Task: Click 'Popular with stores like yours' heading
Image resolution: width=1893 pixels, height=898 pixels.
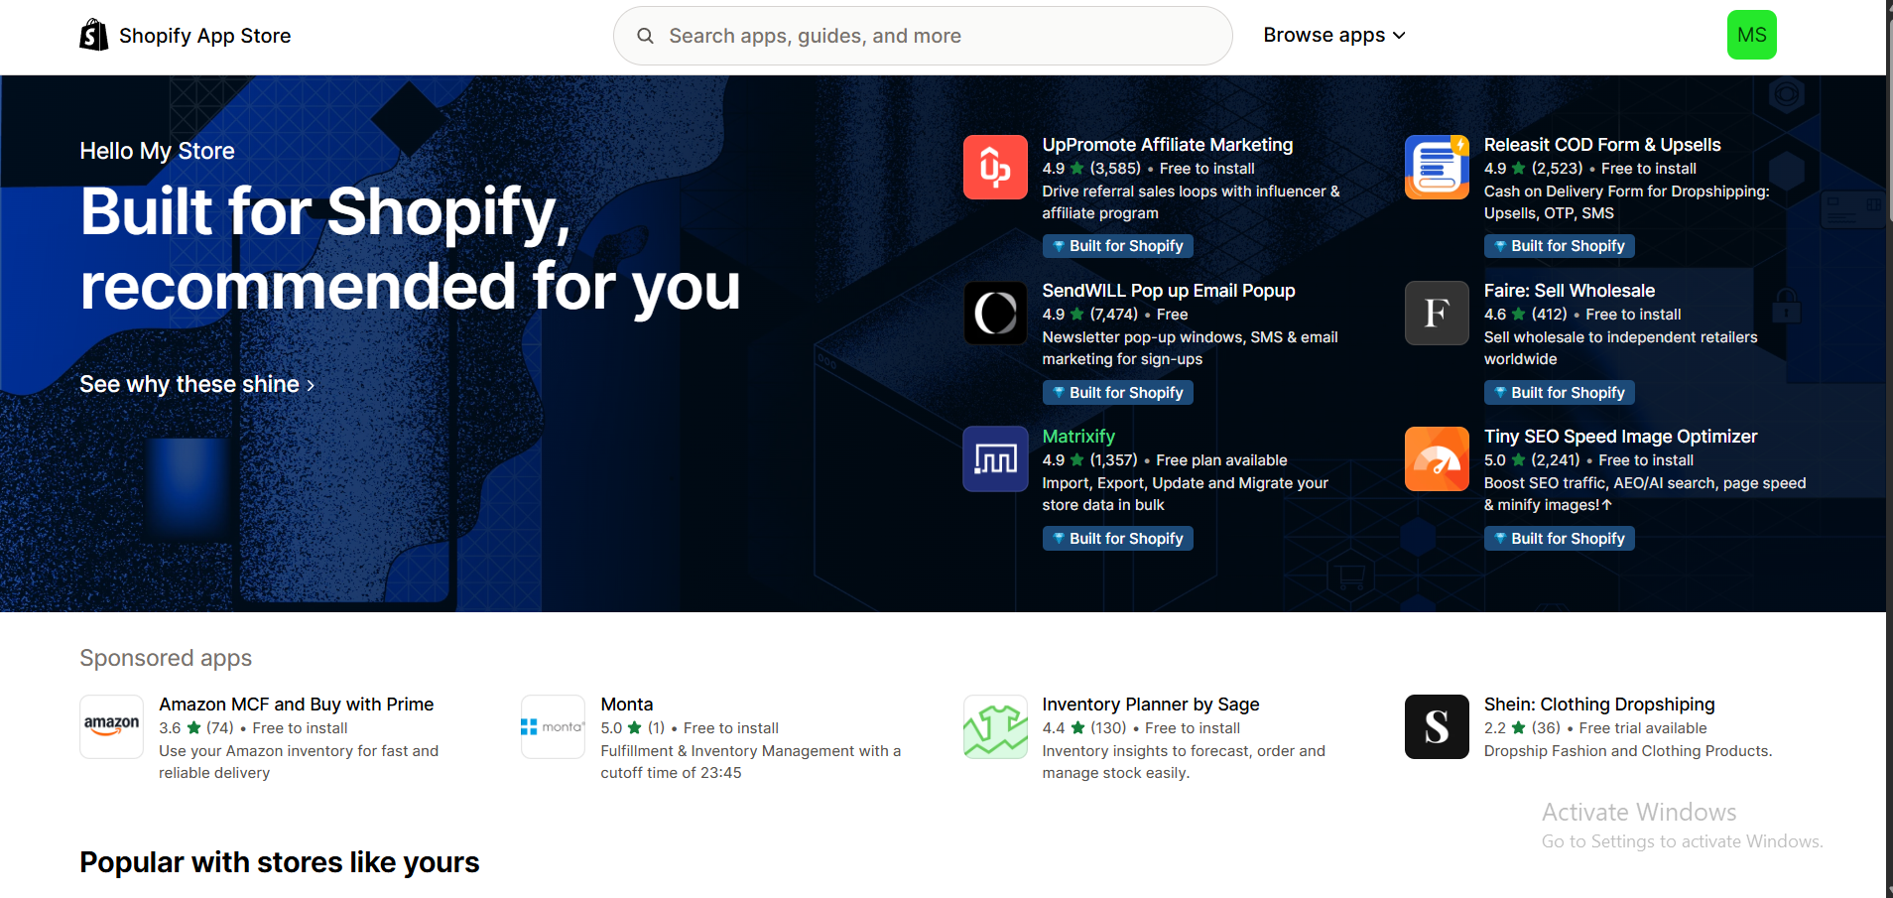Action: [x=279, y=862]
